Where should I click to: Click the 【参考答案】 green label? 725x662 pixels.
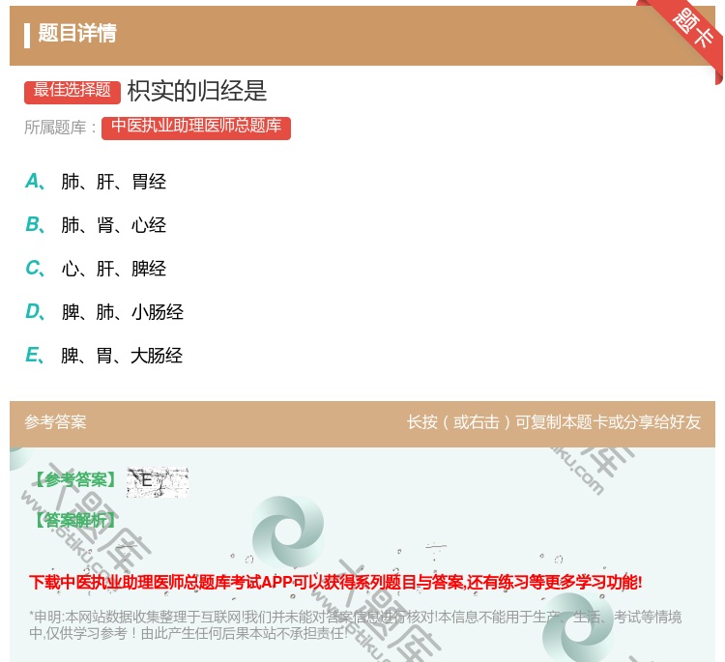tap(73, 480)
